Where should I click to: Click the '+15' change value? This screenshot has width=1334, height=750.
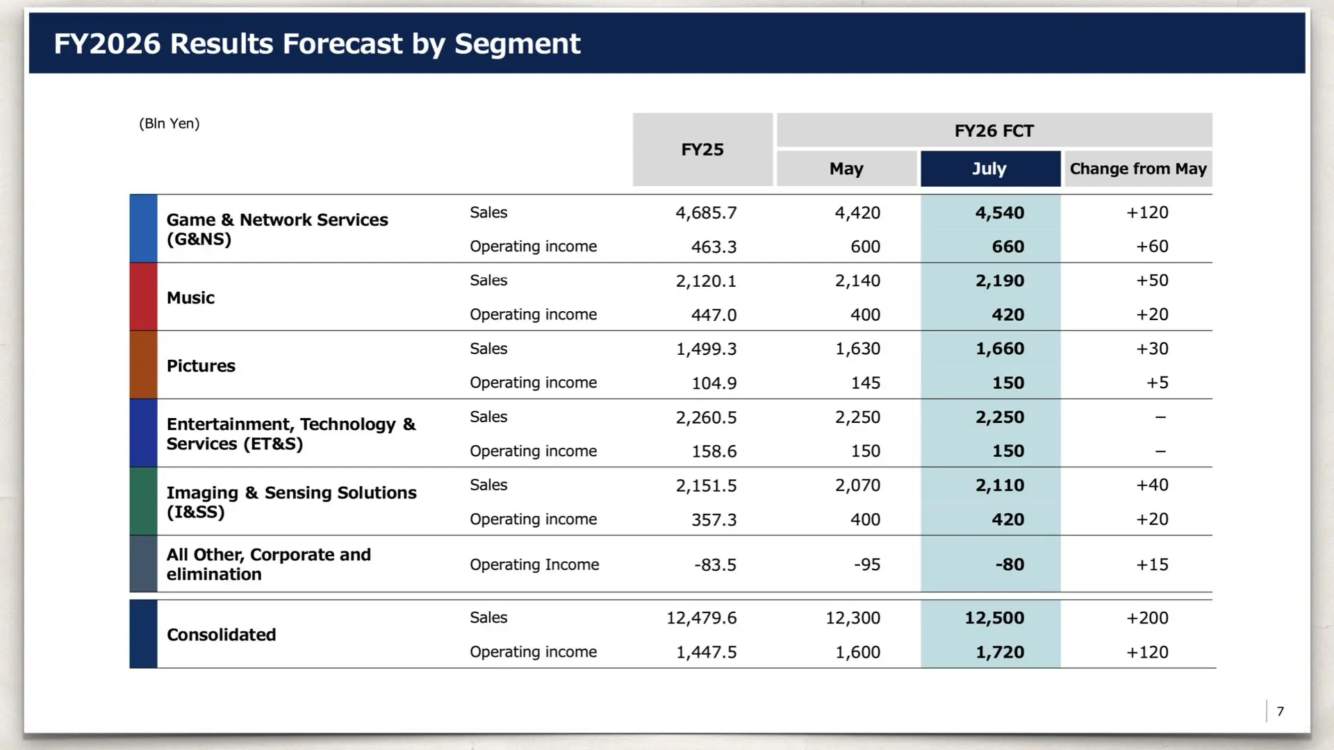pos(1152,565)
